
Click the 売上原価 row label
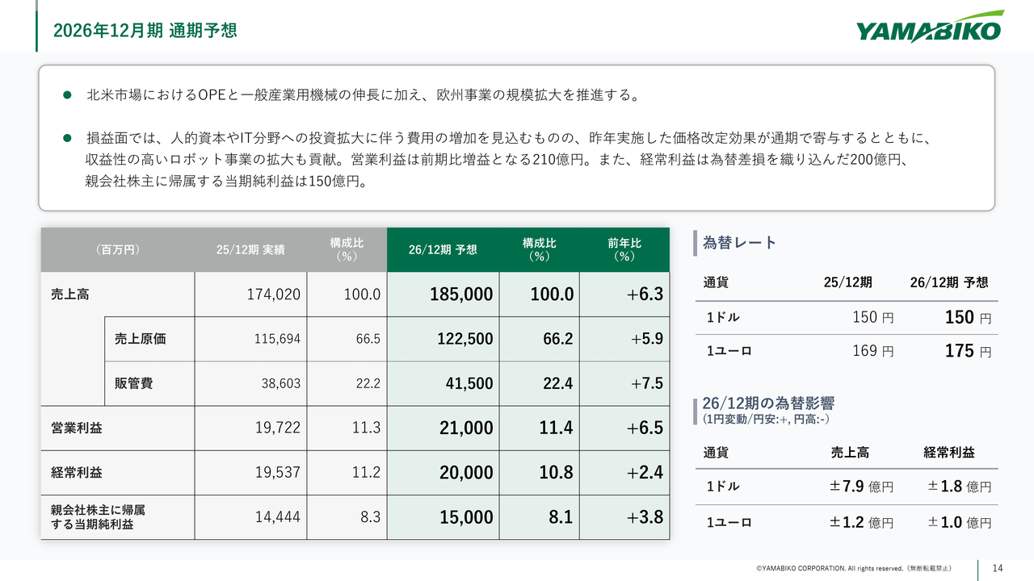[140, 339]
